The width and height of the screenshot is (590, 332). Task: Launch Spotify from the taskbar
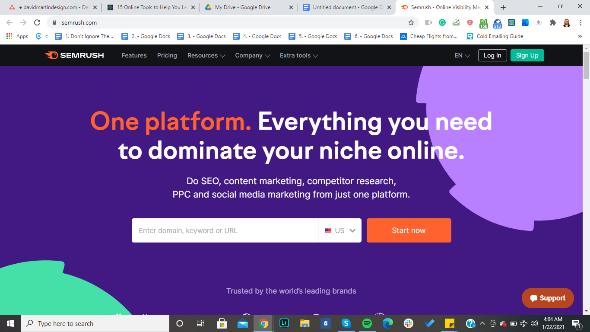[367, 323]
